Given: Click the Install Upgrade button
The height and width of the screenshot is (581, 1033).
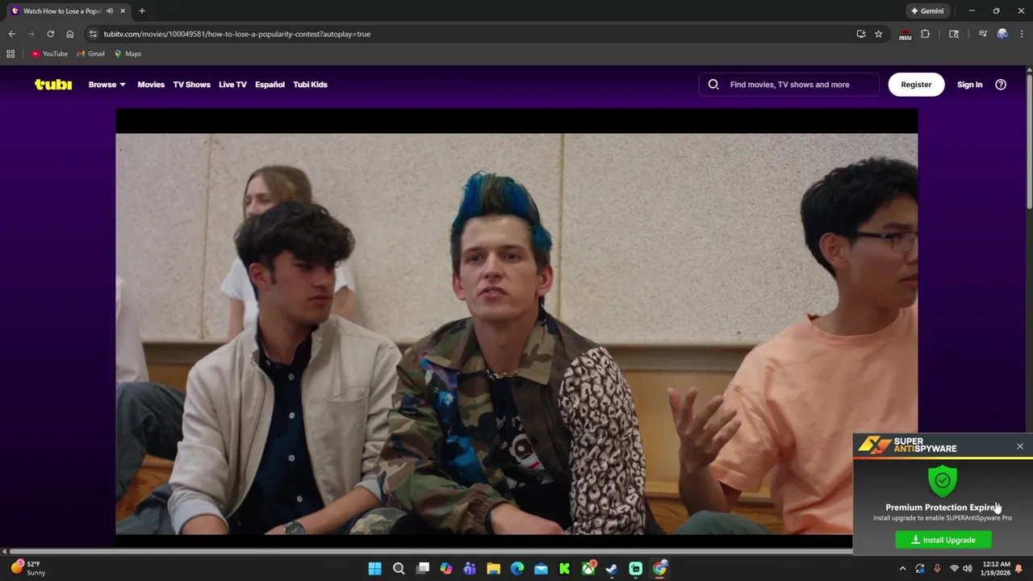Looking at the screenshot, I should click(x=943, y=540).
